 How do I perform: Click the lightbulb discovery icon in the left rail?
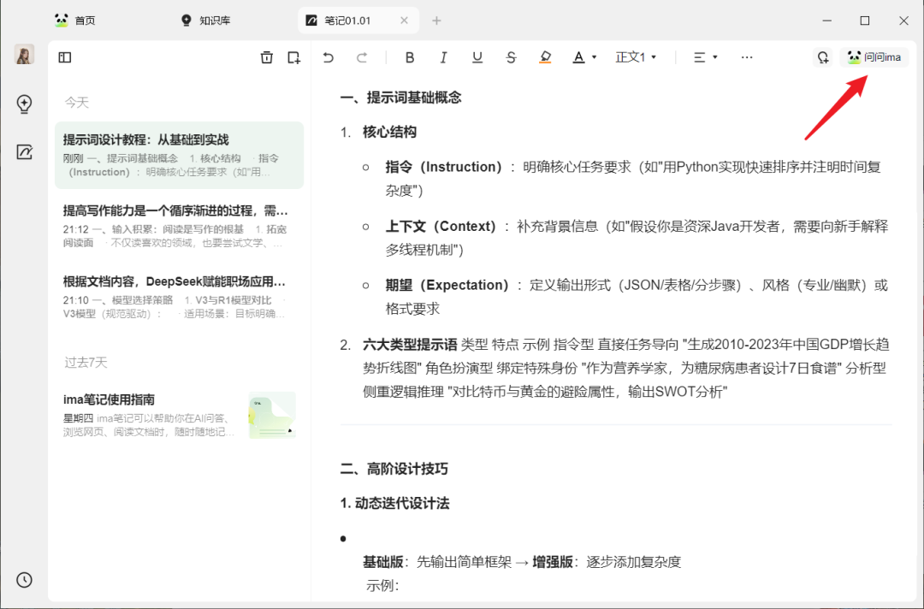[24, 103]
